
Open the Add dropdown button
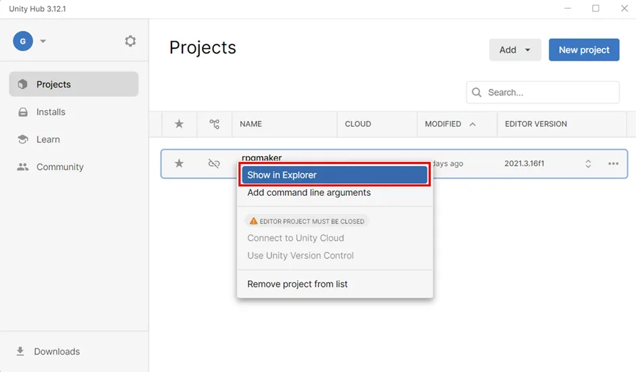coord(515,50)
